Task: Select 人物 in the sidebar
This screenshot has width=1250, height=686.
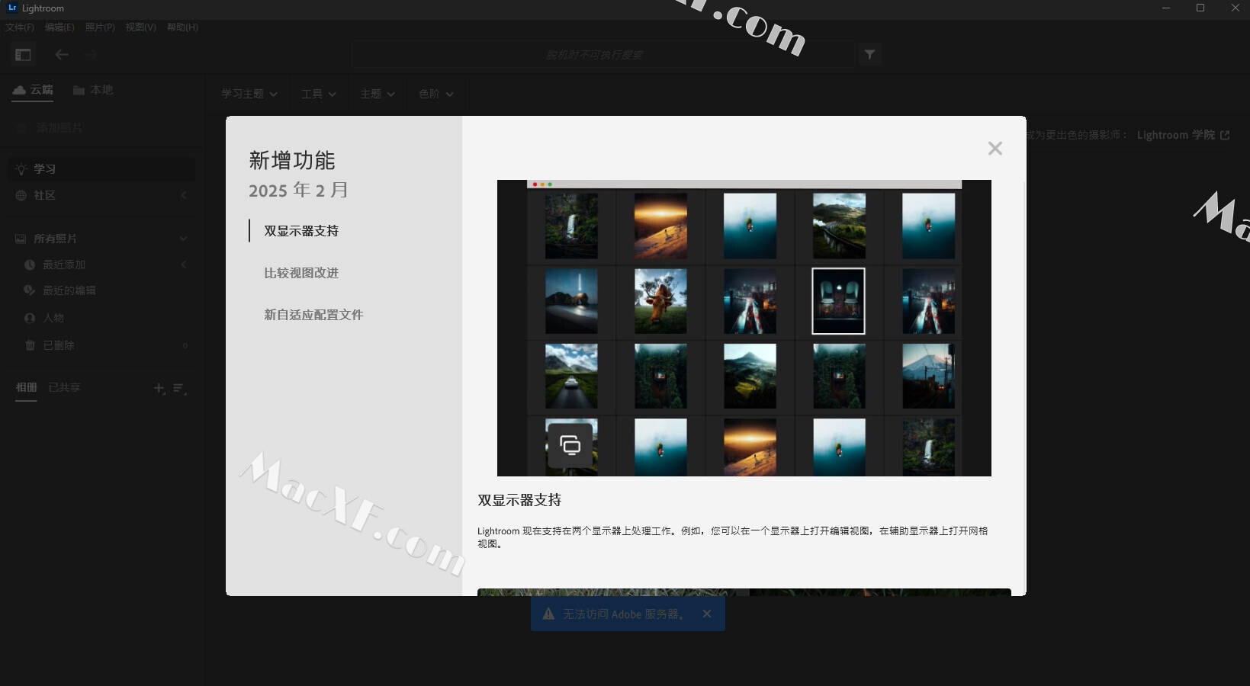Action: pyautogui.click(x=53, y=318)
